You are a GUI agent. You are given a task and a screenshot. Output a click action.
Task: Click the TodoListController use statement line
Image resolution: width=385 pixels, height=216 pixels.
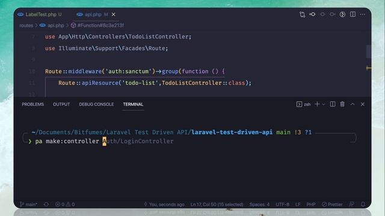(118, 37)
